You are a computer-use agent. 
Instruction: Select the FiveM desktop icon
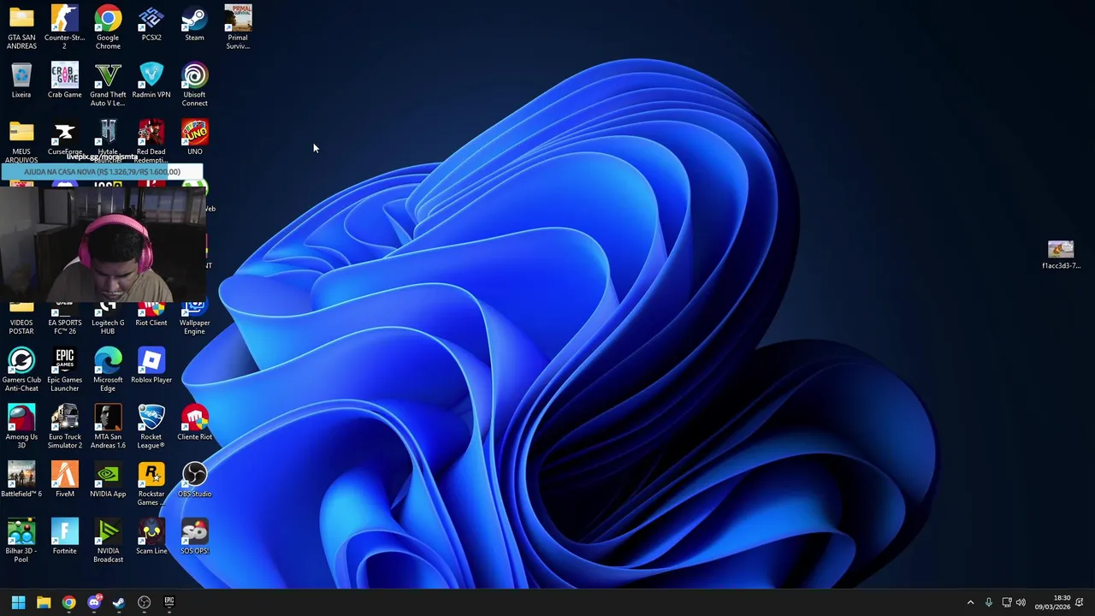65,480
